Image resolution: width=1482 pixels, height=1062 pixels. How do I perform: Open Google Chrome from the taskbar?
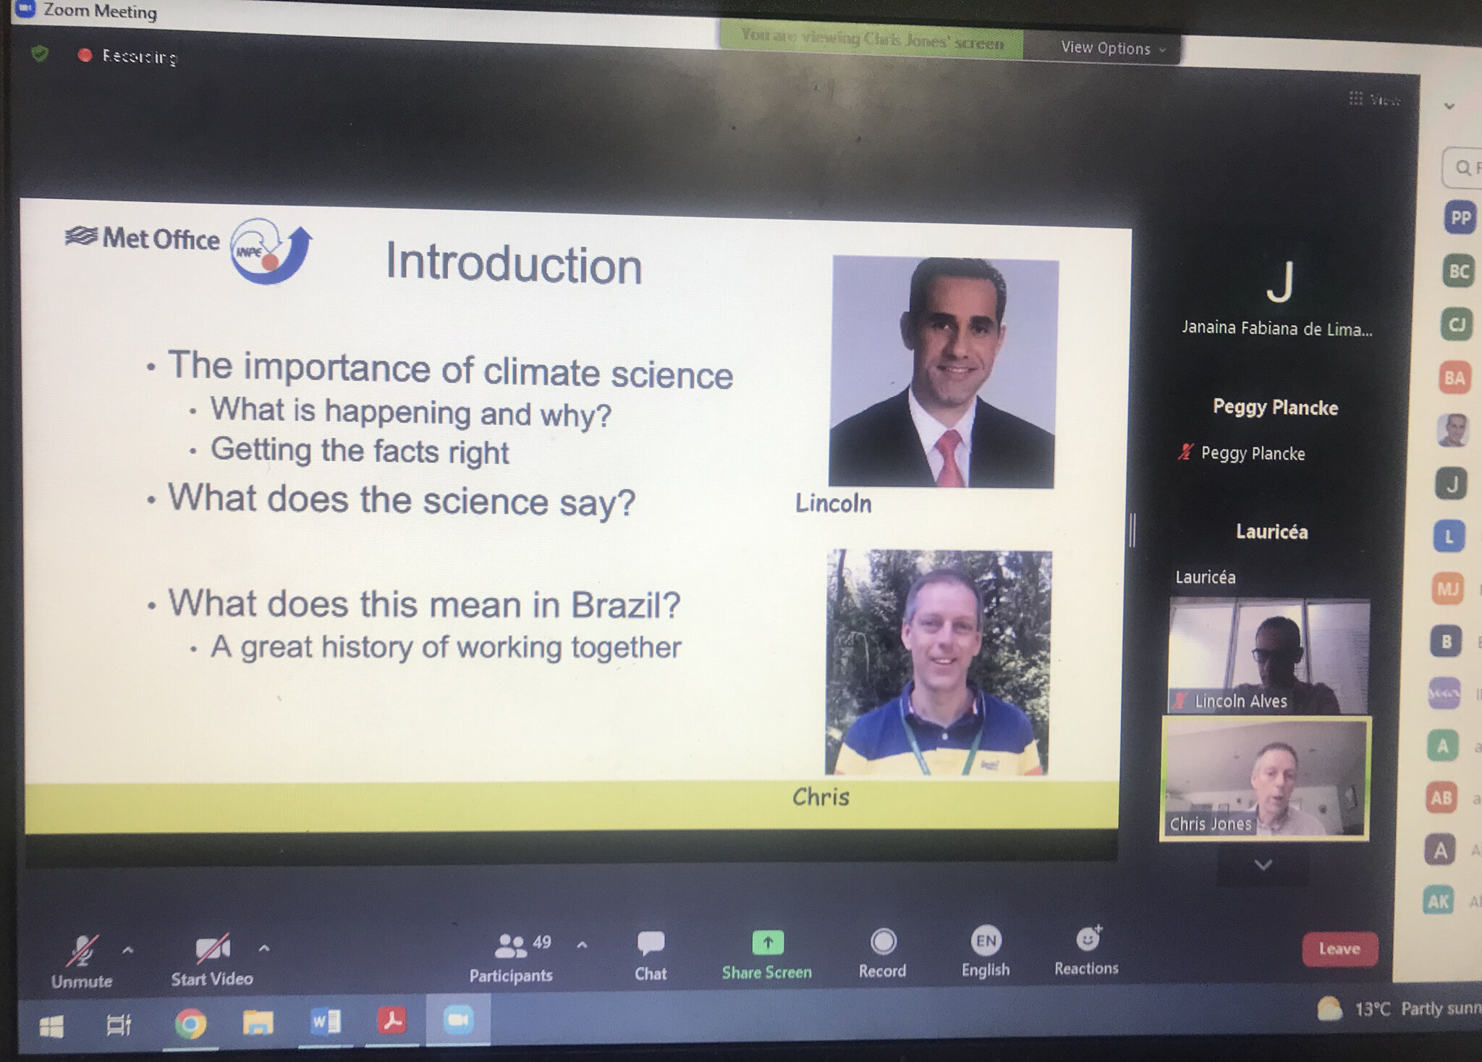(x=190, y=1024)
